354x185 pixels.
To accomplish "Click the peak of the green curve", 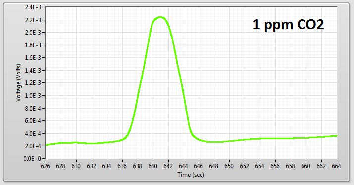I will [160, 17].
